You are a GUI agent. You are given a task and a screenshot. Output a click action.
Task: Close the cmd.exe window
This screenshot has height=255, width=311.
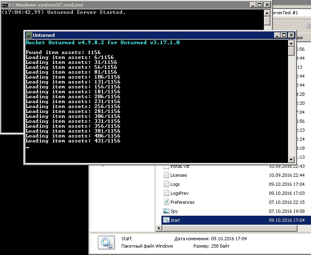tap(267, 5)
